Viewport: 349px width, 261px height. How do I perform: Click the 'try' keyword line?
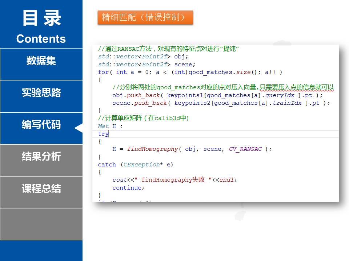coord(103,134)
